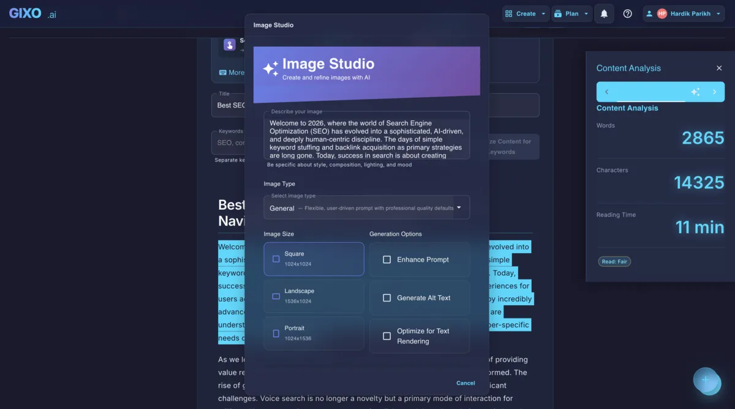Click the Plan calendar icon
Viewport: 735px width, 409px height.
point(558,13)
